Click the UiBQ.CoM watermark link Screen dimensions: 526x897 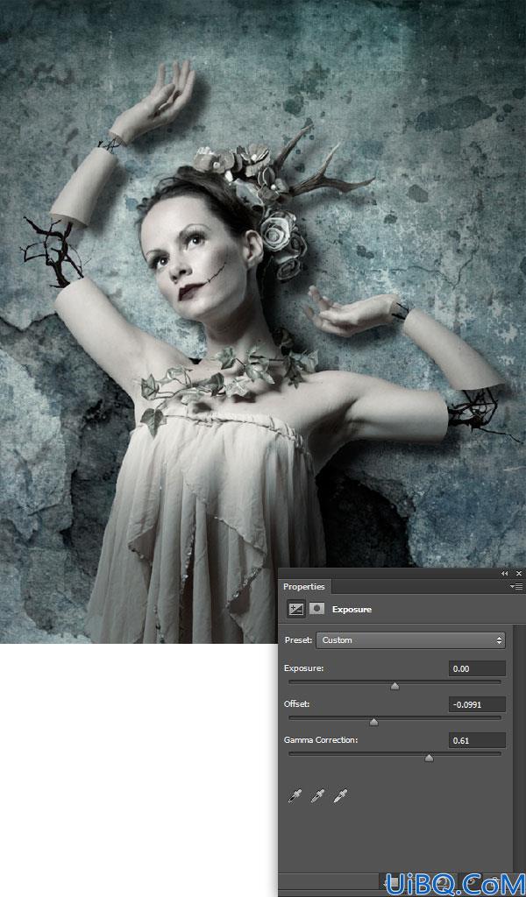pyautogui.click(x=455, y=885)
